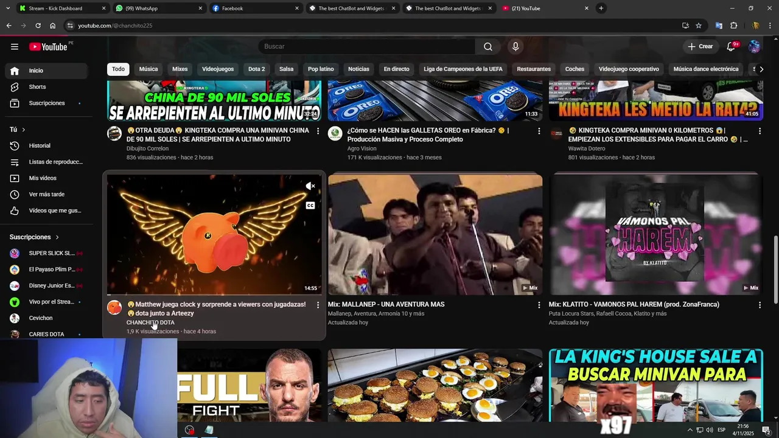Expand the Suscripciones section heading
This screenshot has height=438, width=779.
click(35, 237)
